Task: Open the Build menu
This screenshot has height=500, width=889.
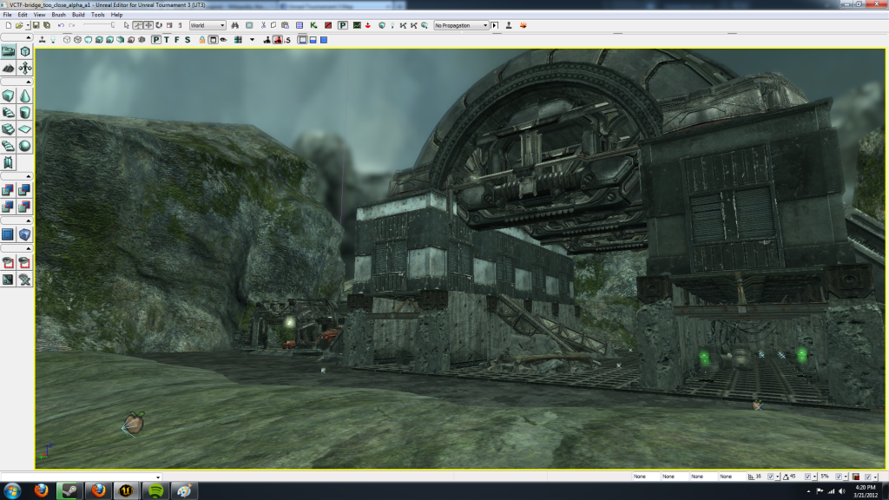Action: 78,15
